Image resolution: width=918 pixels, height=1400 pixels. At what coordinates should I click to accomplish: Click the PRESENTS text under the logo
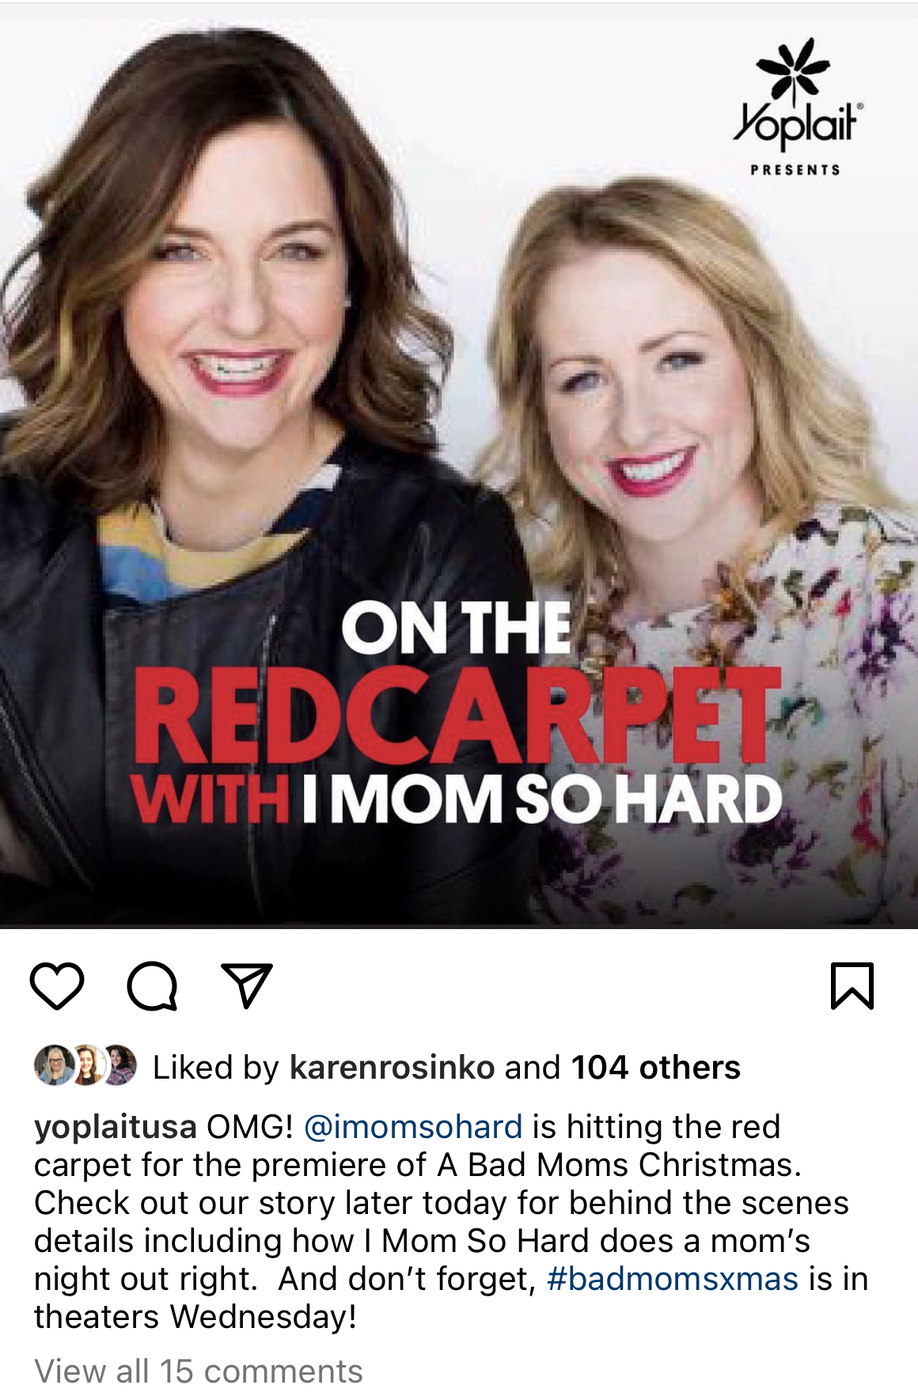[795, 169]
